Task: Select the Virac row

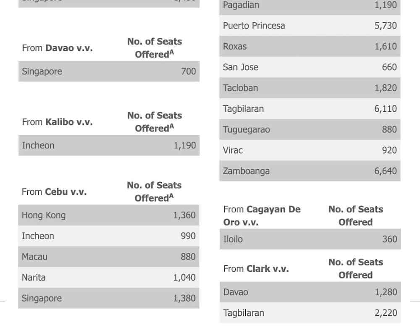Action: [x=310, y=150]
